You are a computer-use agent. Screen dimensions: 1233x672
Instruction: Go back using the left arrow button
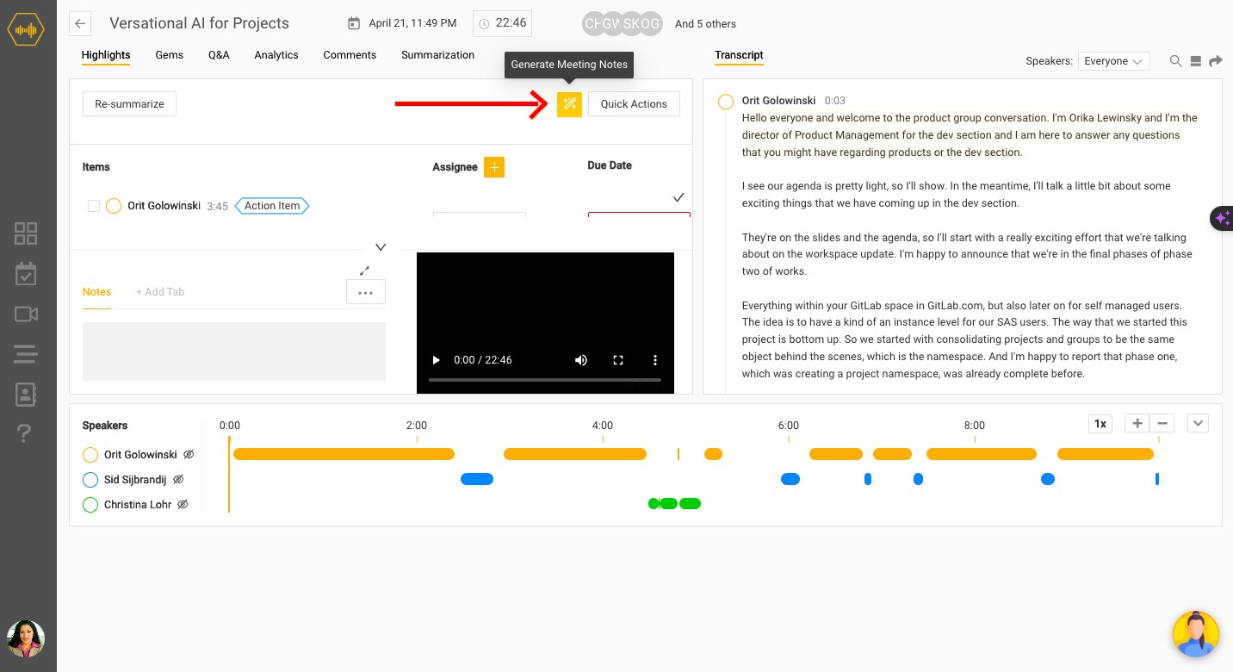pos(80,23)
